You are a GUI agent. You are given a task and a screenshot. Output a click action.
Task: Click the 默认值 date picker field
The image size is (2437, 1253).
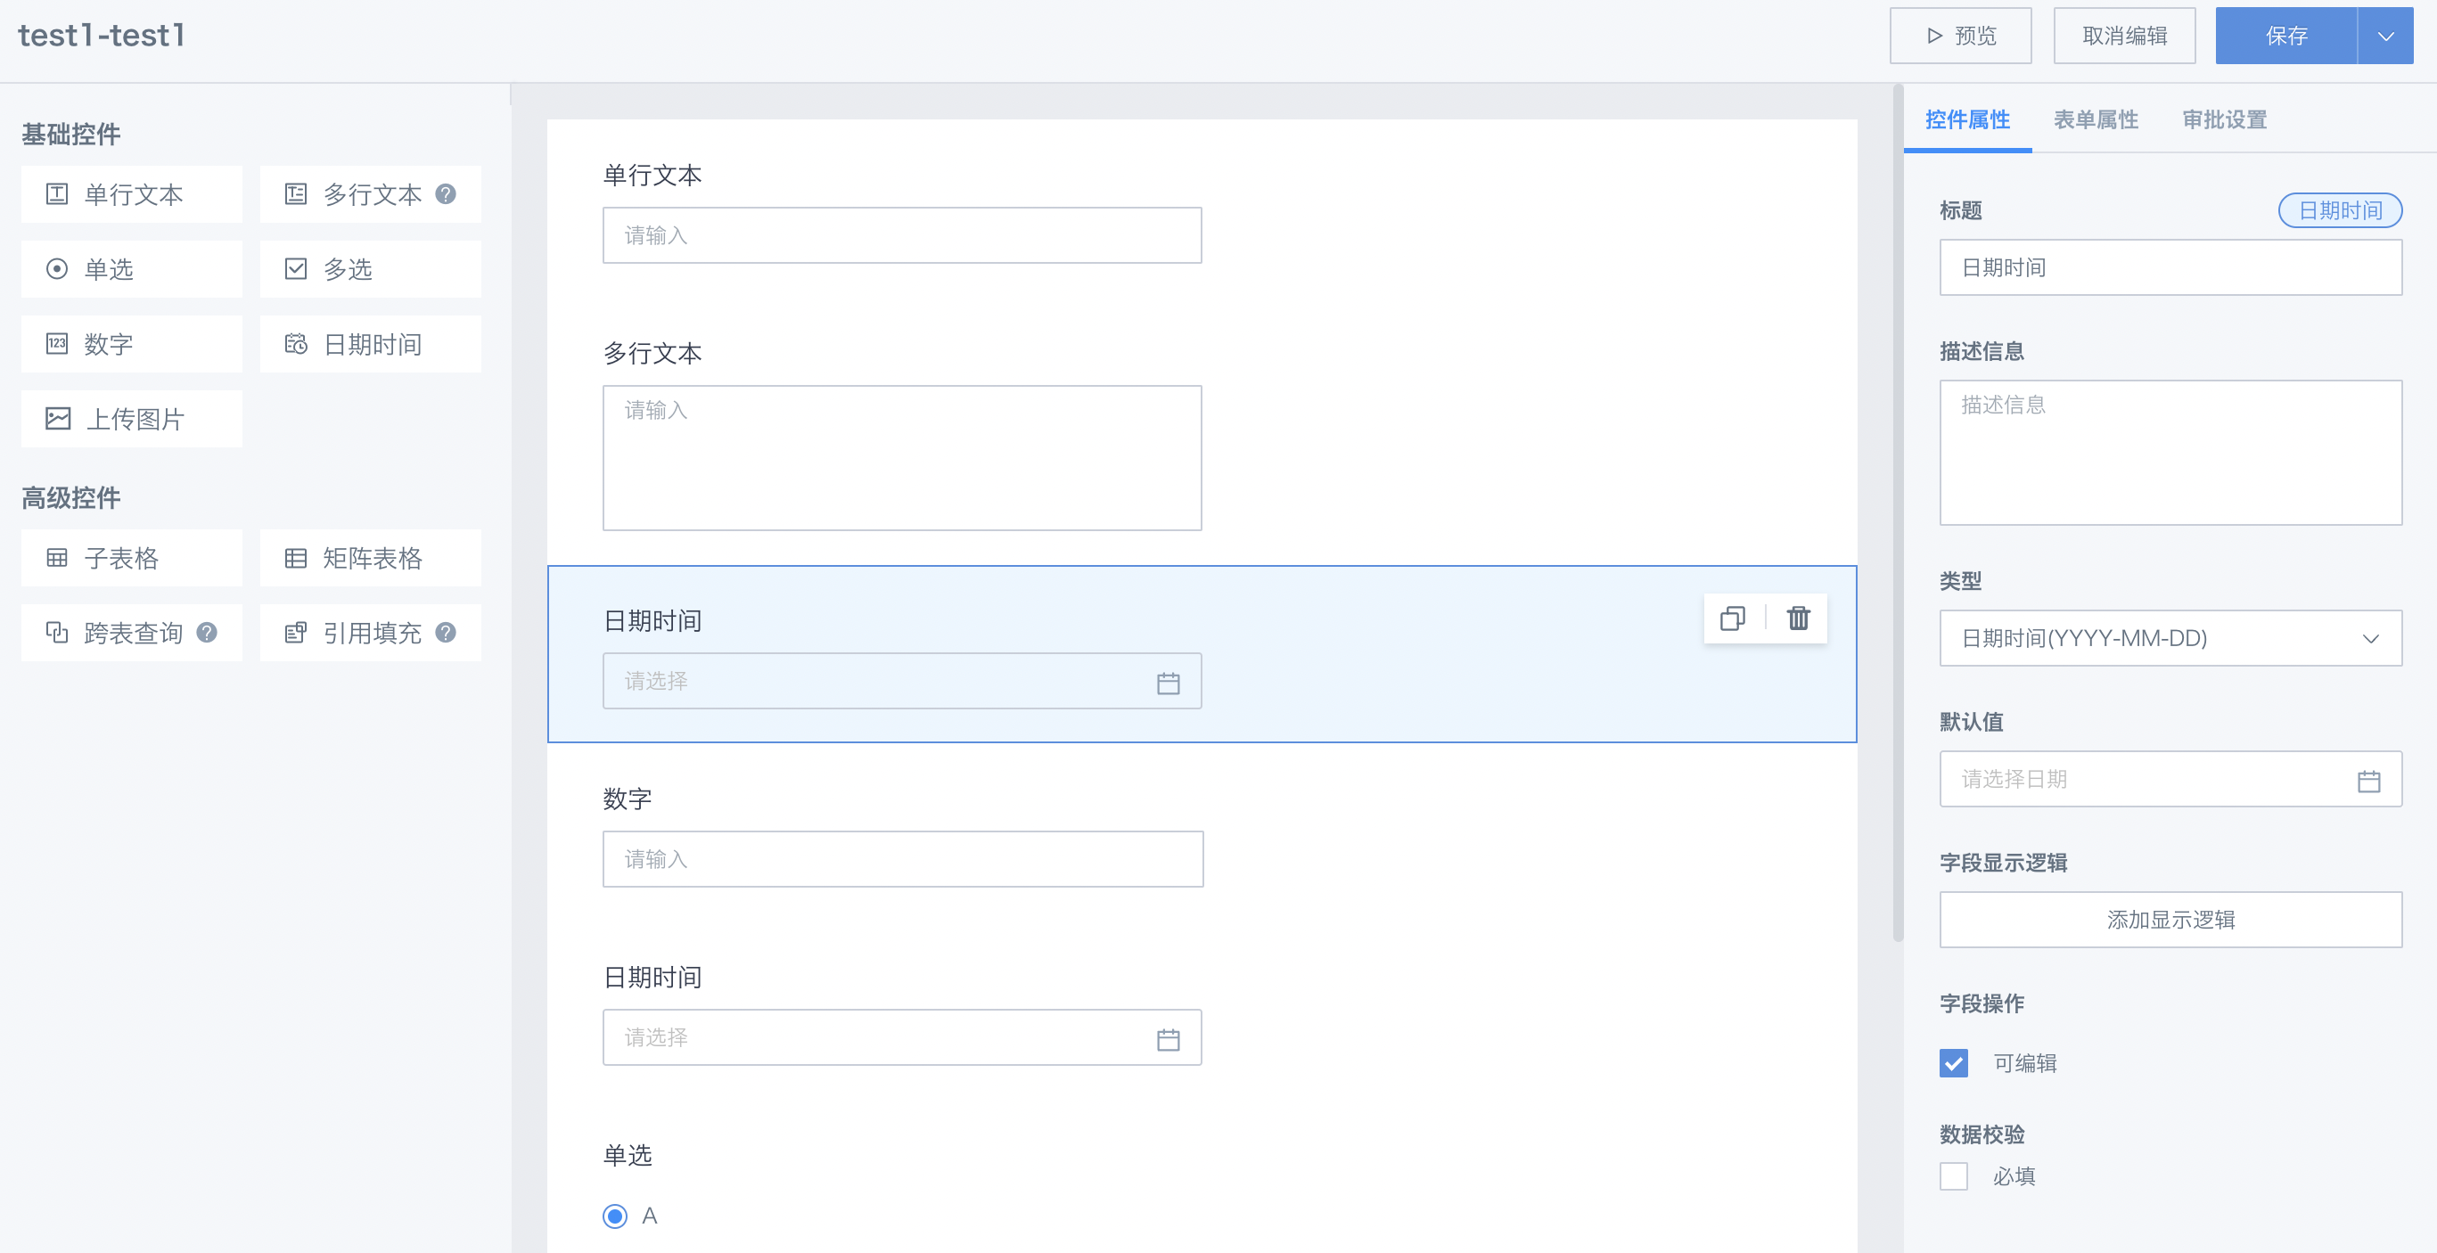pyautogui.click(x=2170, y=779)
